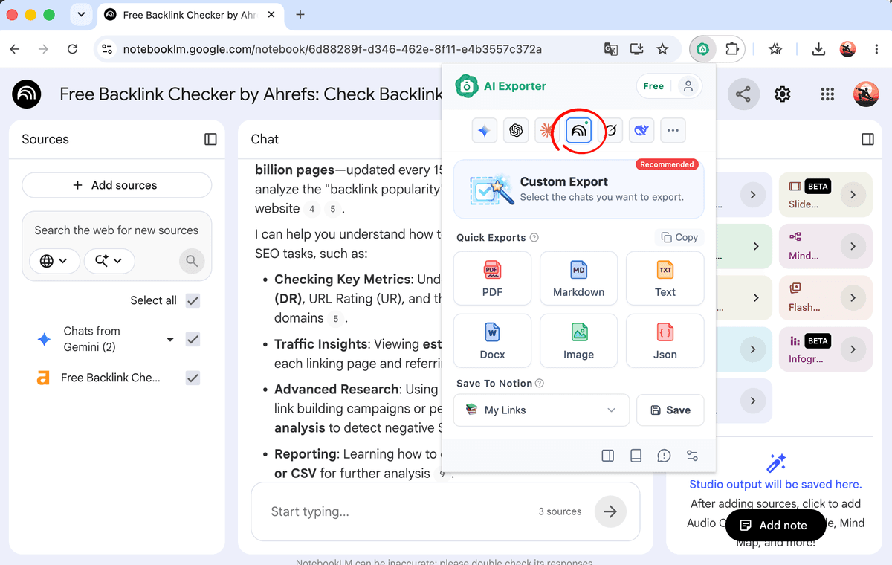Bookmark this page with the star icon
This screenshot has width=892, height=565.
(662, 49)
